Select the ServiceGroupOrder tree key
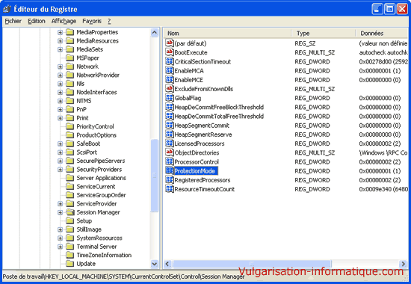The image size is (411, 284). click(101, 195)
